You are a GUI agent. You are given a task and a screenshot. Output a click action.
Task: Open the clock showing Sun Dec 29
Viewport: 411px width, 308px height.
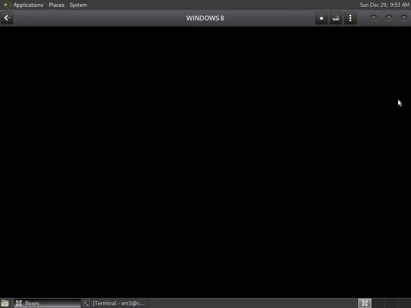[x=384, y=5]
